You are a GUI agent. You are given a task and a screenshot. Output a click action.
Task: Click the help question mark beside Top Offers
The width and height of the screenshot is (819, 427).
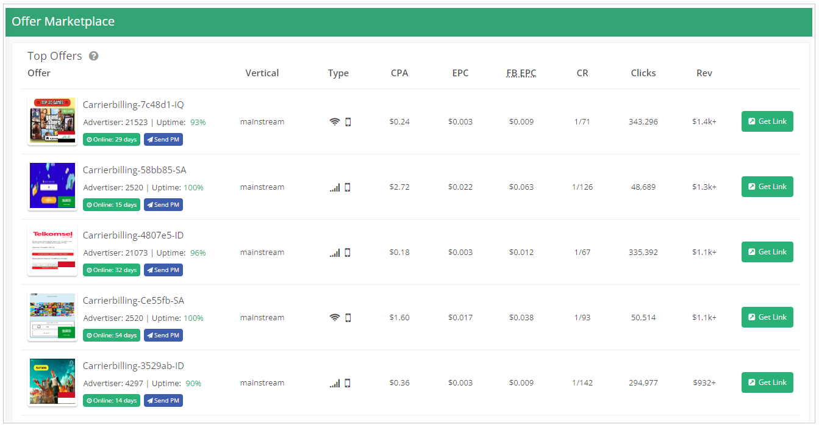(93, 56)
